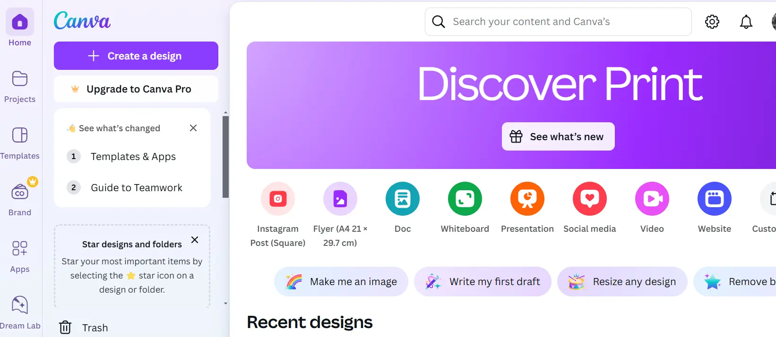The image size is (776, 337).
Task: Open the Templates sidebar icon
Action: click(20, 135)
